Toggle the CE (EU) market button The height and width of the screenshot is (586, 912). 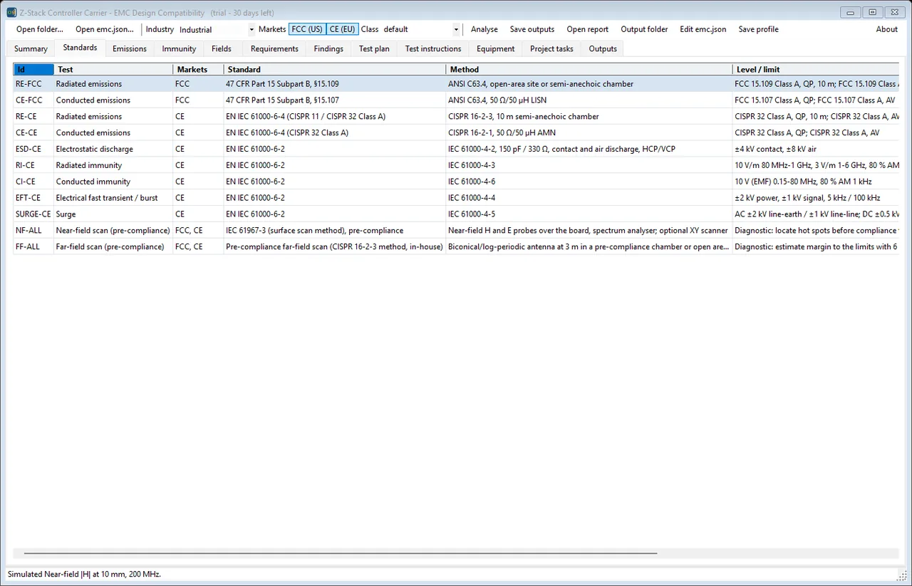pos(342,29)
